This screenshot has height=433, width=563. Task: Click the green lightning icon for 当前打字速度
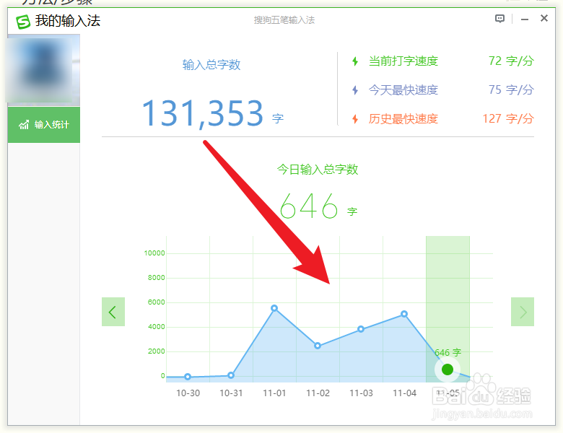click(355, 61)
